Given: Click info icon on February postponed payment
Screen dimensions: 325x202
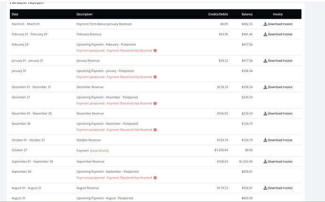Looking at the screenshot, I should [x=155, y=50].
